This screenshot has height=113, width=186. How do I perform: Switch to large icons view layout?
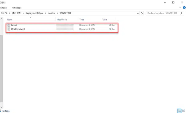pos(184,111)
